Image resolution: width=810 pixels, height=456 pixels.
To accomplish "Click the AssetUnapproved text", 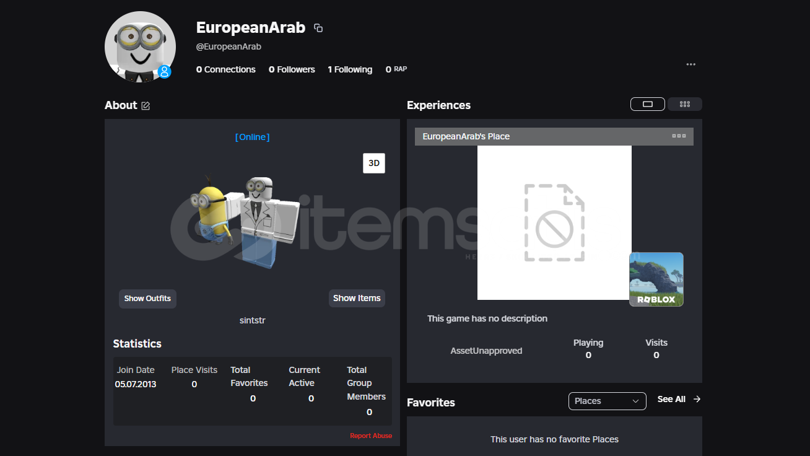I will pyautogui.click(x=487, y=351).
